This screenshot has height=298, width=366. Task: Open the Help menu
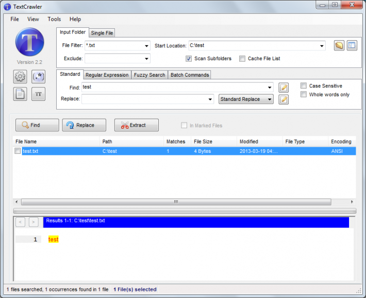[75, 19]
